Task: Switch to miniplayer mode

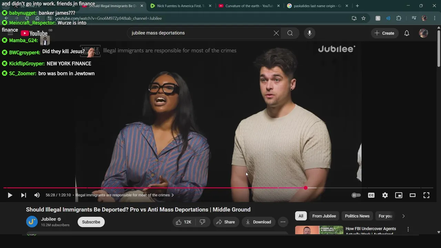Action: pos(399,195)
